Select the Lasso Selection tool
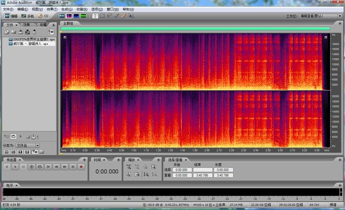 (109, 16)
